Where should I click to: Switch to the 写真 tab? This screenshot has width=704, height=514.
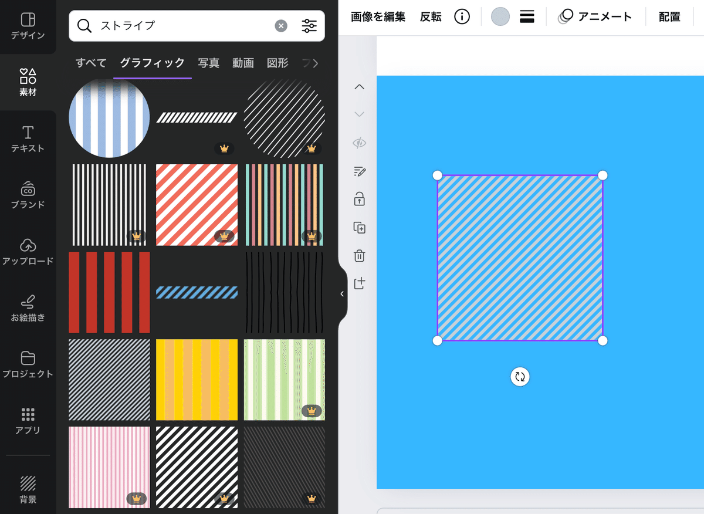(209, 63)
